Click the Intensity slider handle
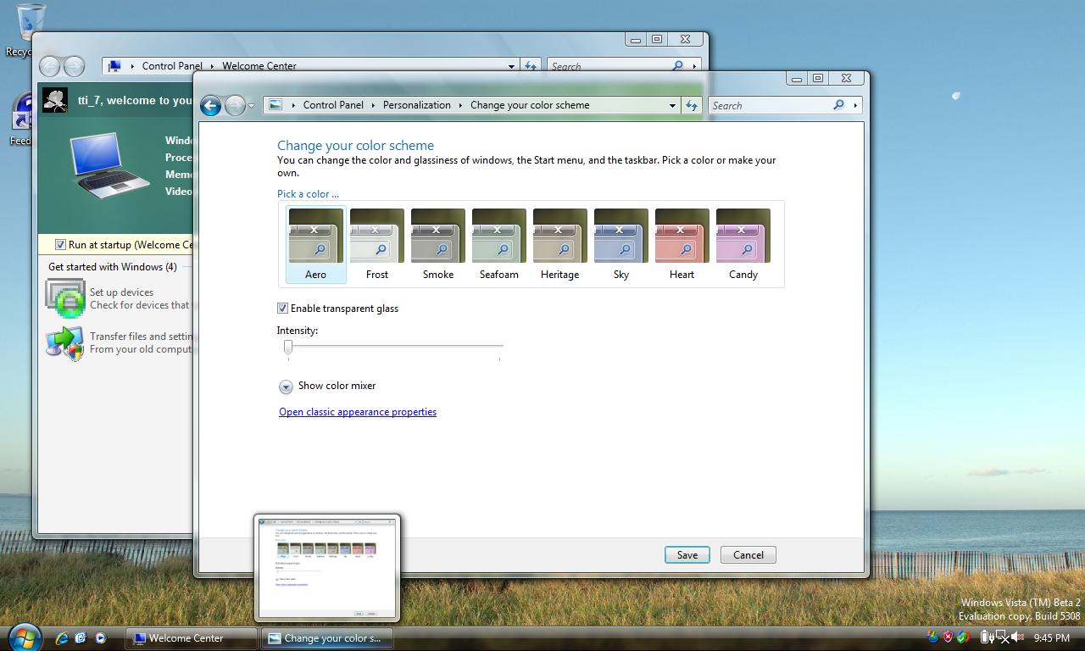Image resolution: width=1085 pixels, height=651 pixels. pos(288,347)
